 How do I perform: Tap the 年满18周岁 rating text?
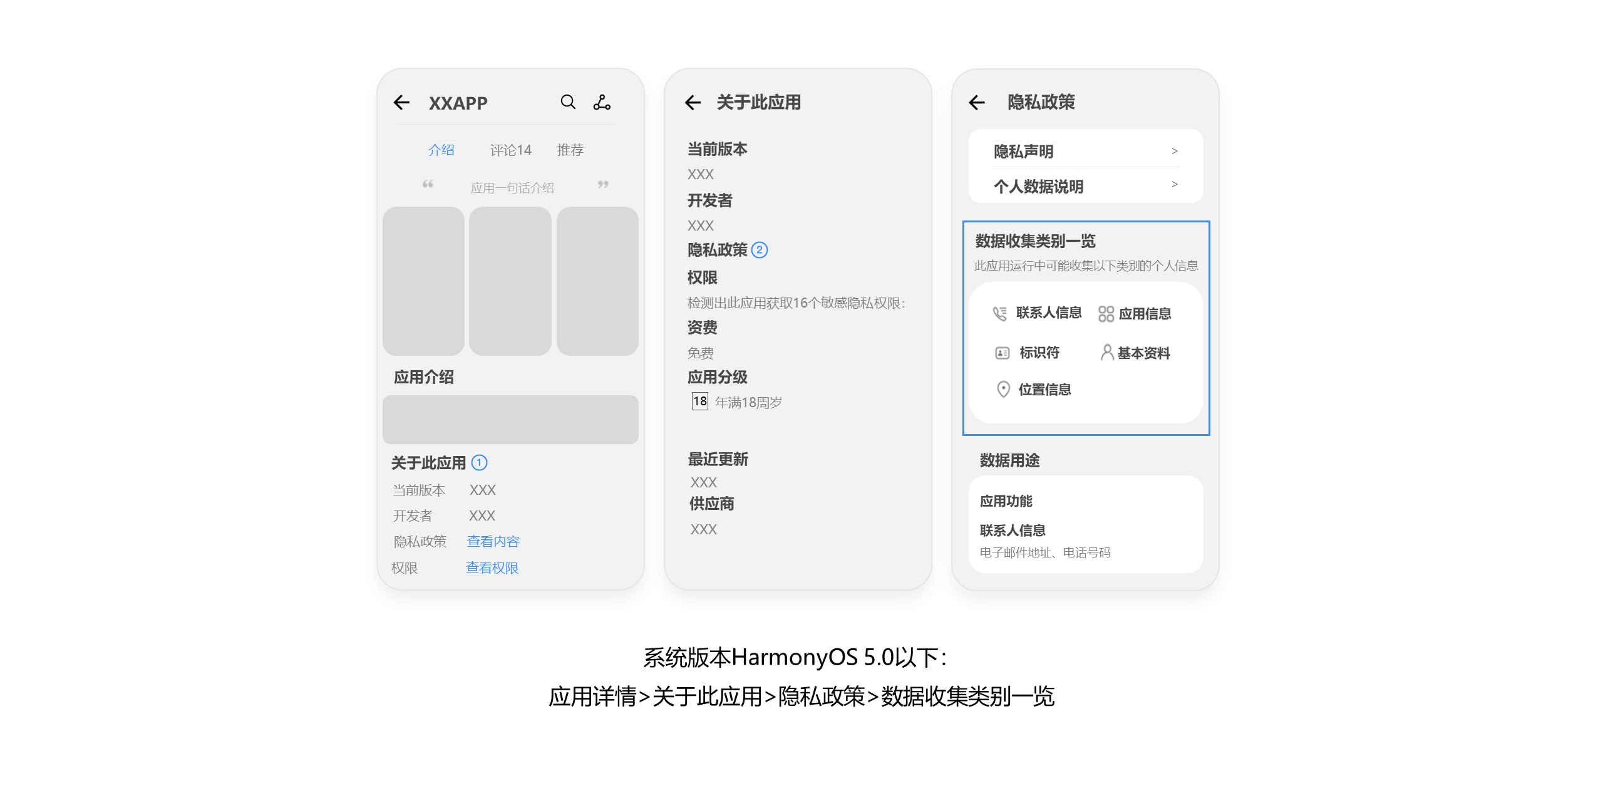748,402
